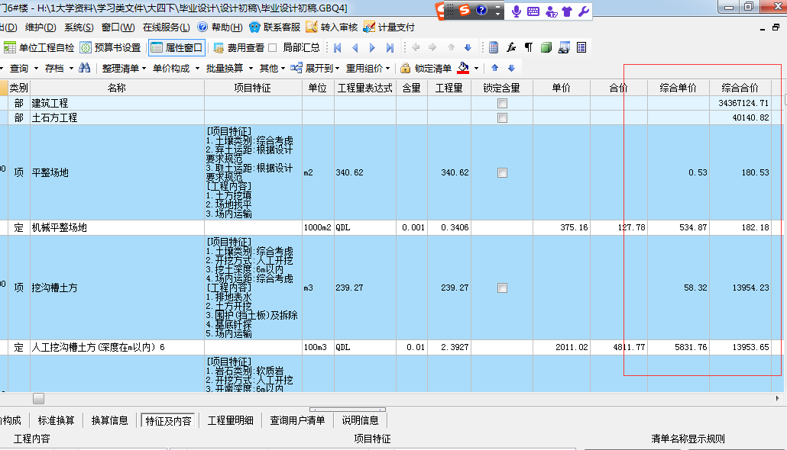Open the IME soft keyboard icon
Image resolution: width=787 pixels, height=450 pixels.
[533, 11]
